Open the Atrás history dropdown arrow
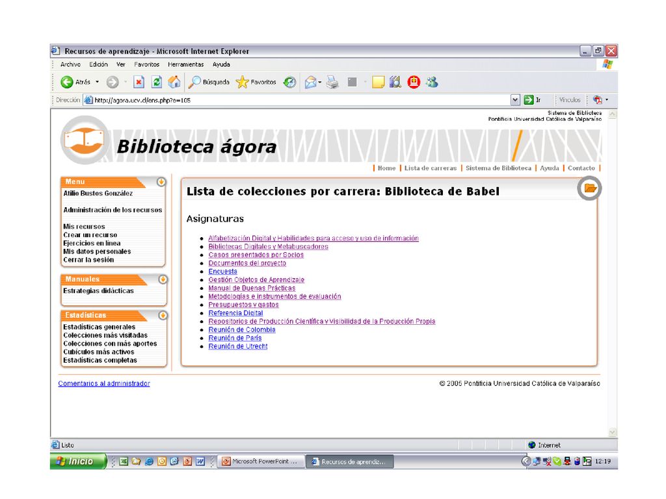Viewport: 666px width, 499px height. coord(98,82)
